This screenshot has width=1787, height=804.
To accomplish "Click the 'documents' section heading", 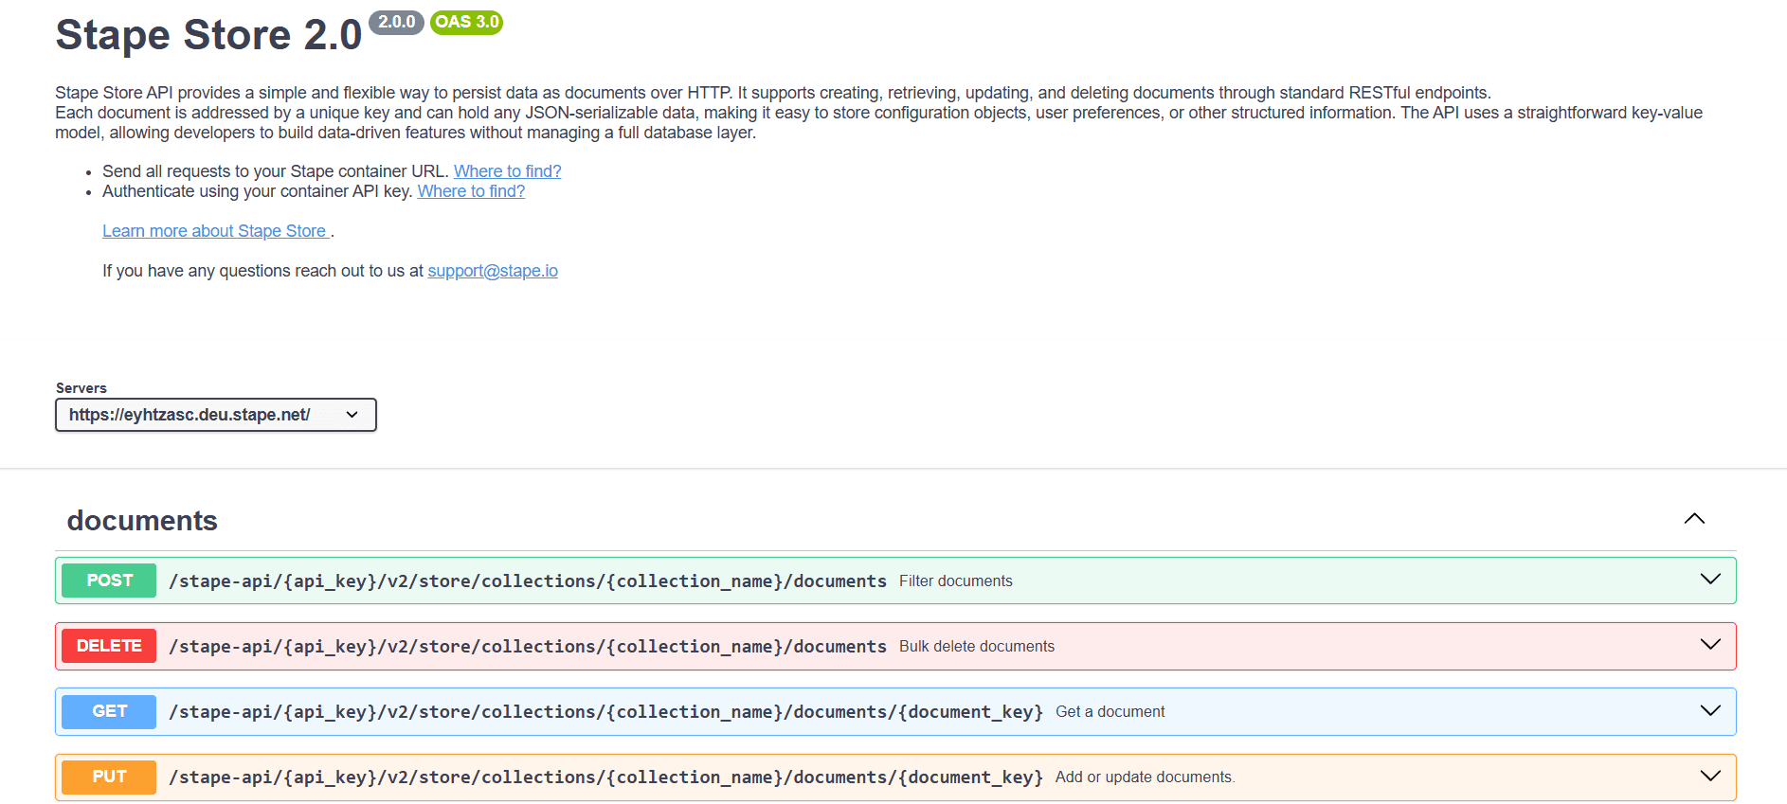I will 142,521.
